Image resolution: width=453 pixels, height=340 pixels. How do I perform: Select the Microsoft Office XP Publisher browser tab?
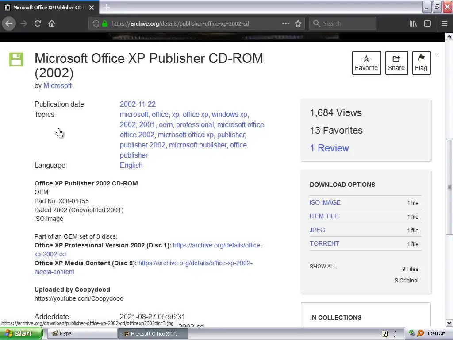pos(50,7)
